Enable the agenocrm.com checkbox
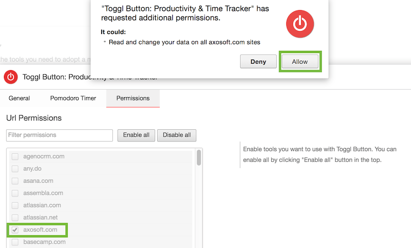 [15, 156]
